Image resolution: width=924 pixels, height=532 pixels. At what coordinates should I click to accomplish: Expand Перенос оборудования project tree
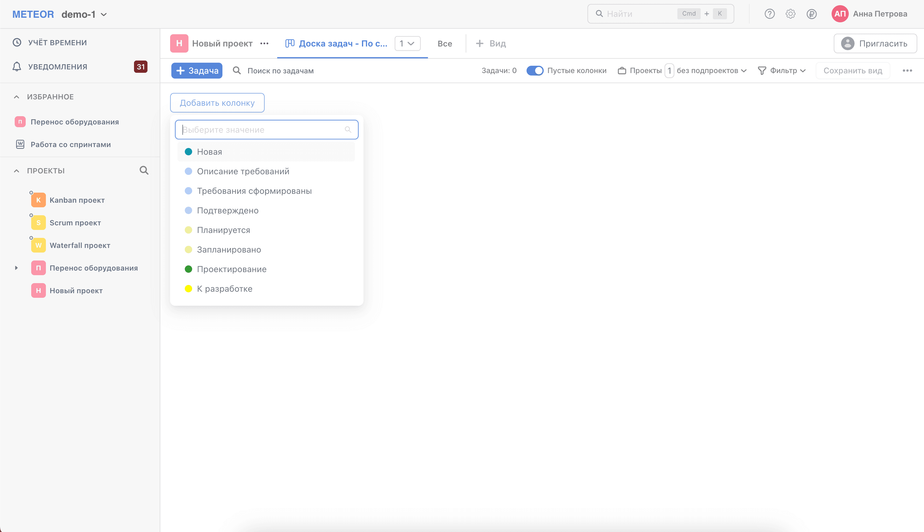[17, 268]
